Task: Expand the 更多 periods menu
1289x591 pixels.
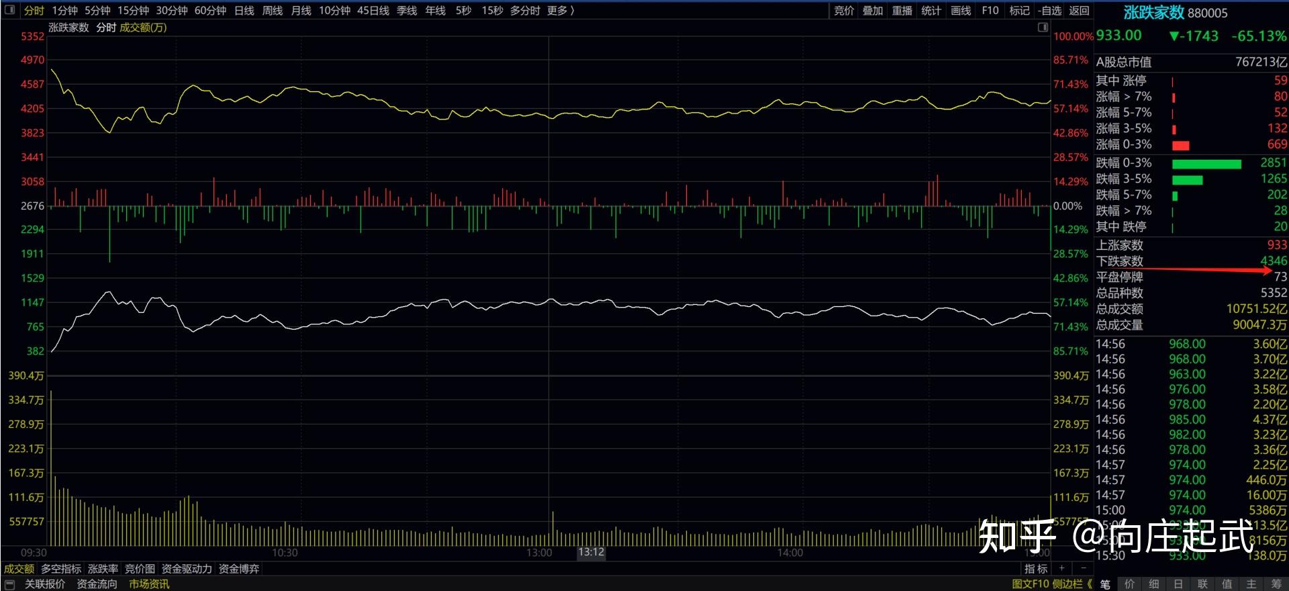Action: pos(561,11)
